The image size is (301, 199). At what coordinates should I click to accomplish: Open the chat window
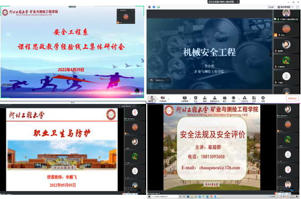224,99
